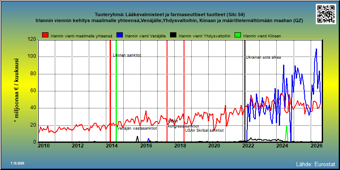Click the 'Ukrainan sota alkaa' annotation
Viewport: 340px width, 170px height.
263,57
